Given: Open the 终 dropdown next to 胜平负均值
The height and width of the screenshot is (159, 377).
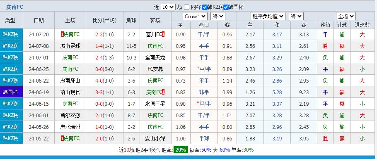Looking at the screenshot, I should pos(296,16).
